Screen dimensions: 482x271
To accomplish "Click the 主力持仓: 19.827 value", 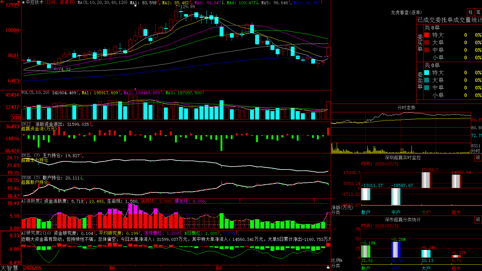I will [x=61, y=156].
